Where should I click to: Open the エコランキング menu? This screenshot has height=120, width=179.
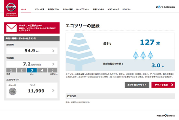[113, 9]
